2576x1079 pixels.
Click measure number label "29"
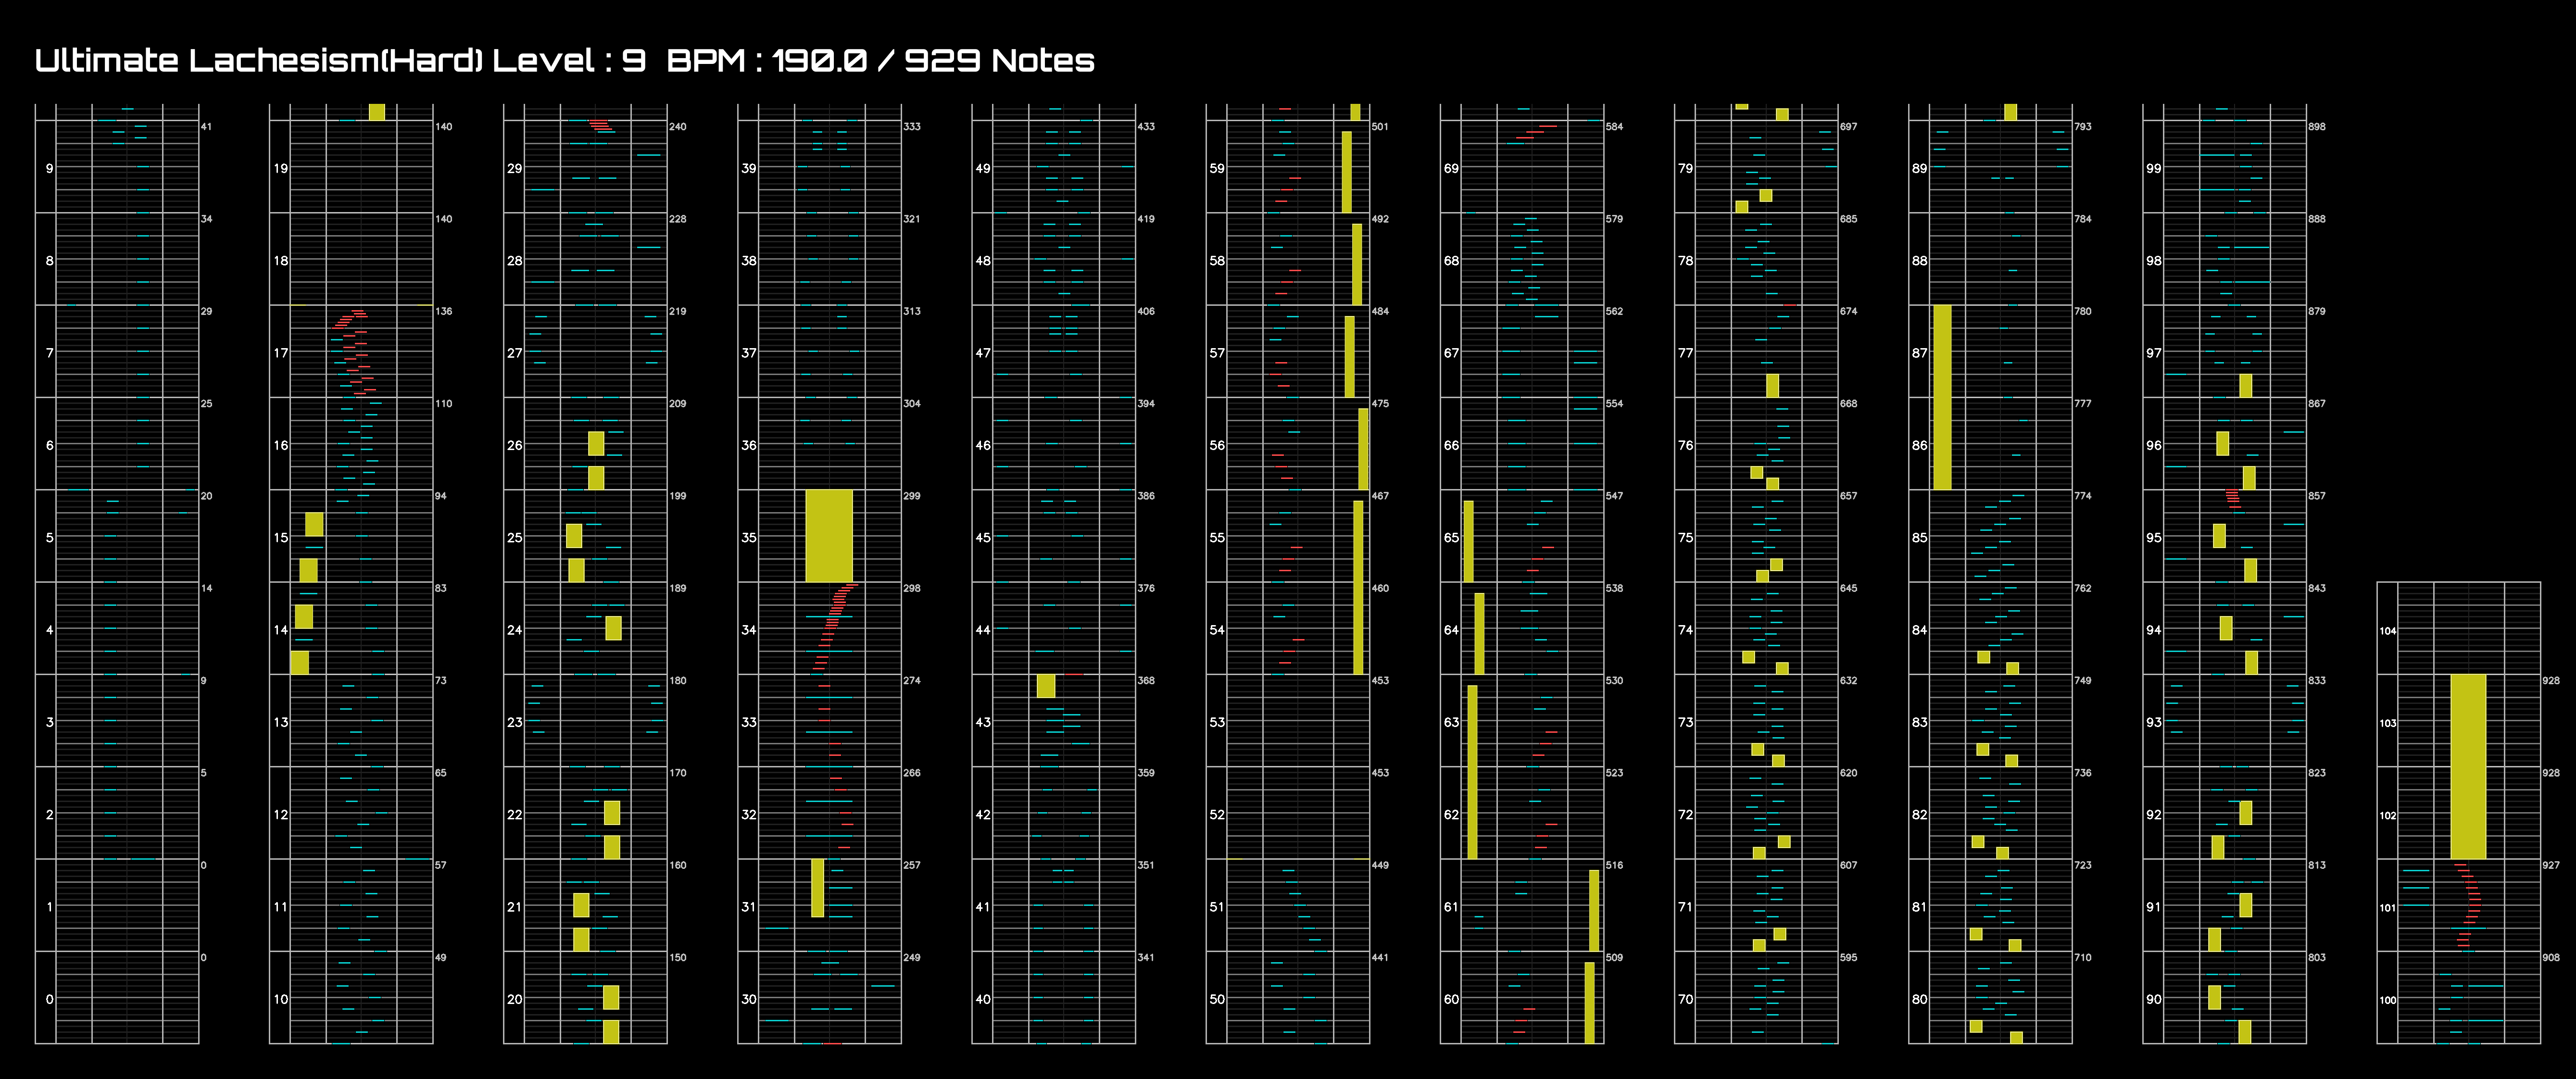[x=515, y=168]
